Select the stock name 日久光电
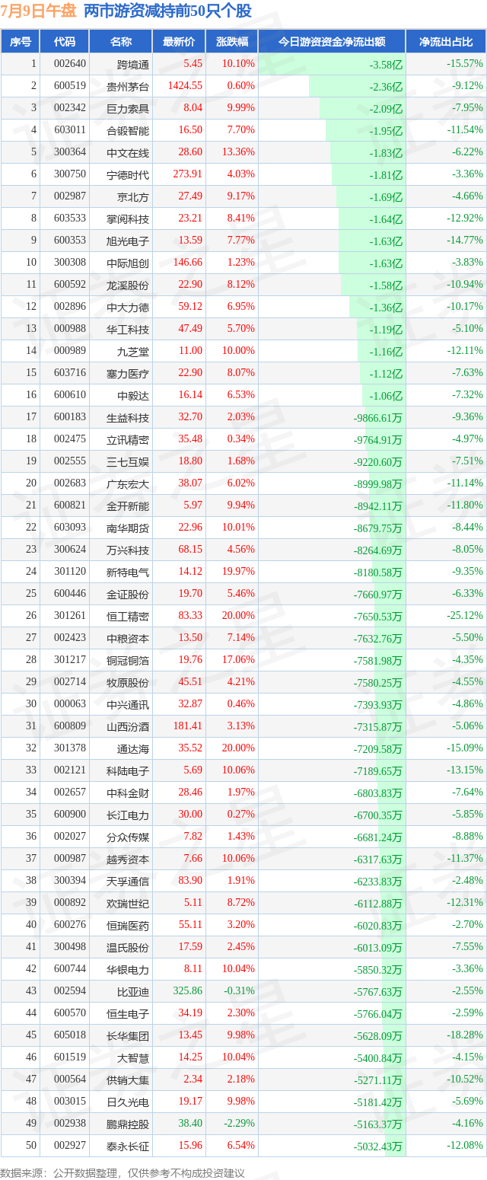 coord(128,1102)
